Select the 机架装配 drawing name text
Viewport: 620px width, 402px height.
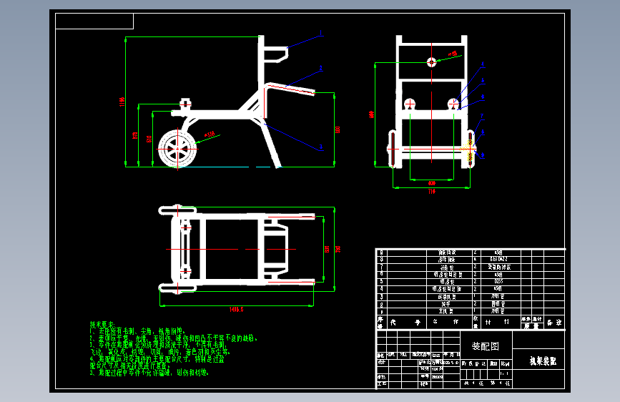(x=543, y=361)
